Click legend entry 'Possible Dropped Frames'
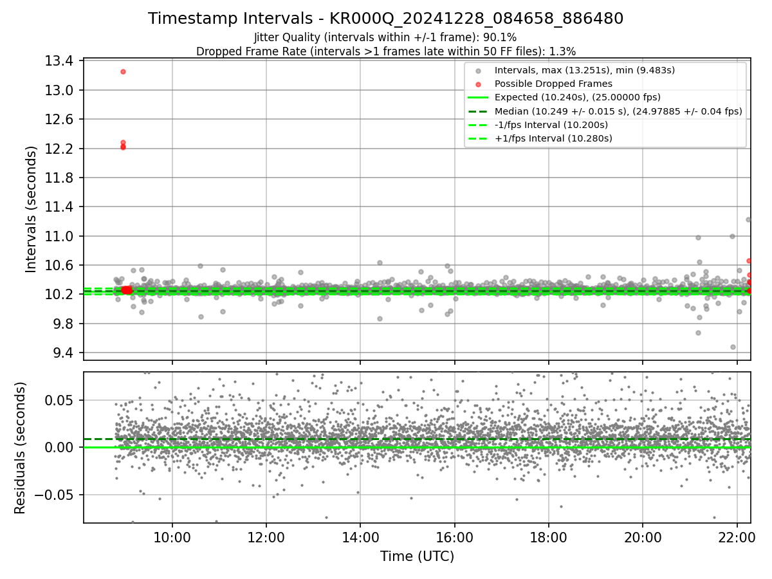 pos(553,84)
